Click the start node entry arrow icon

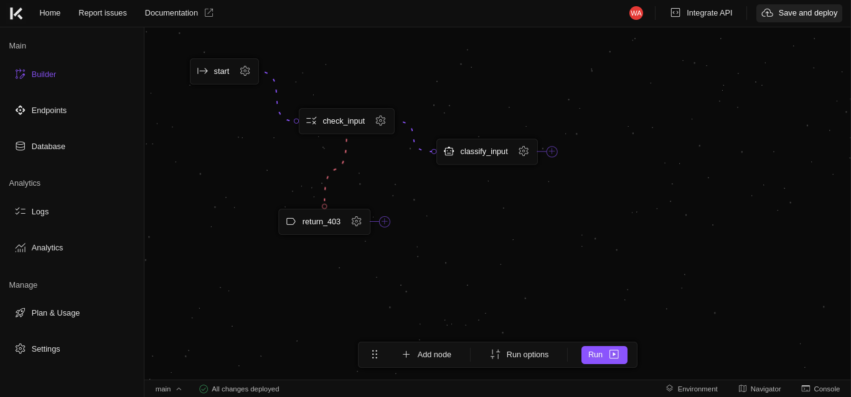click(x=202, y=71)
